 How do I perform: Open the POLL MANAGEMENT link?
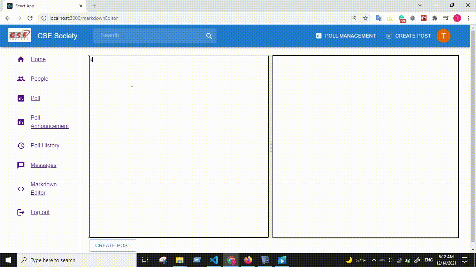[x=350, y=35]
